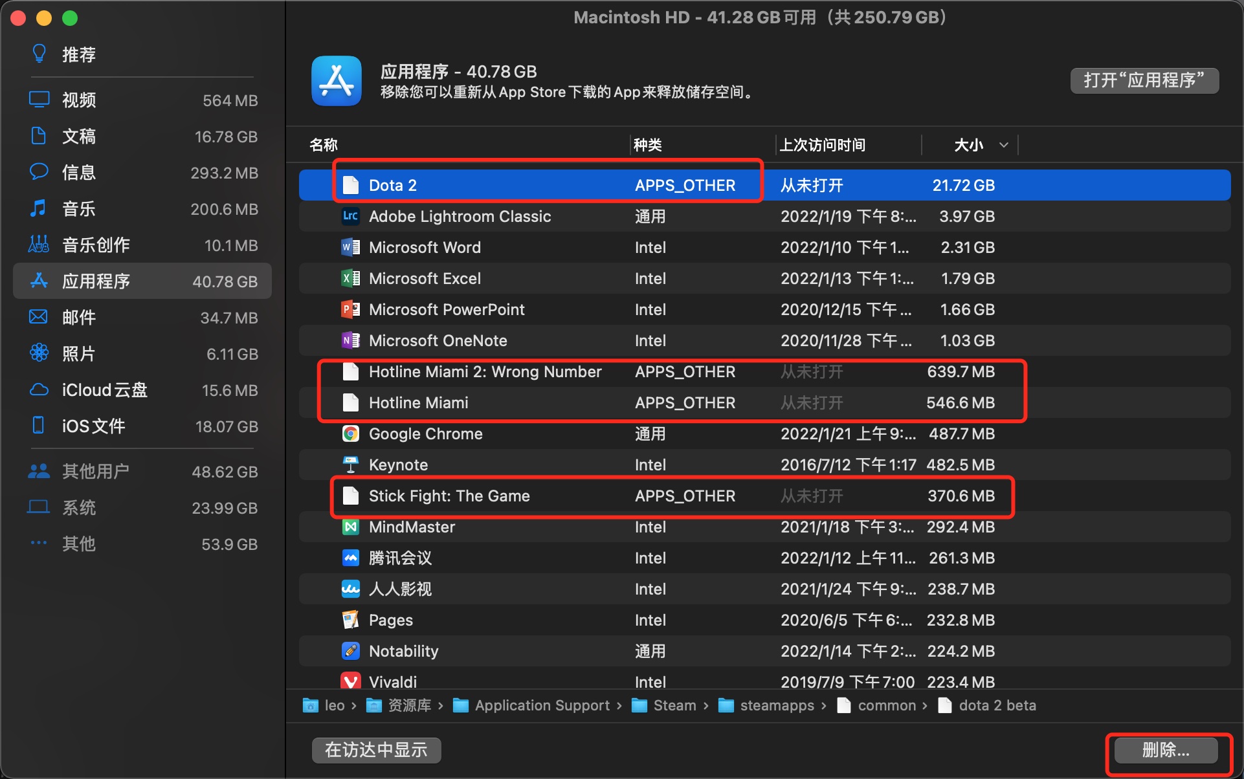Sort list by 种类 column header
Viewport: 1244px width, 779px height.
click(x=647, y=145)
